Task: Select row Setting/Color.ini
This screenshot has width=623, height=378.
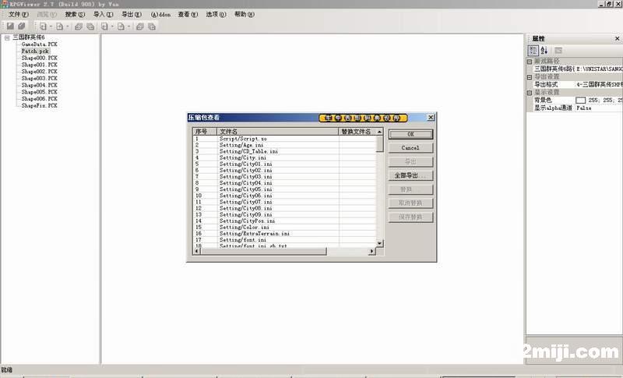Action: click(x=284, y=228)
